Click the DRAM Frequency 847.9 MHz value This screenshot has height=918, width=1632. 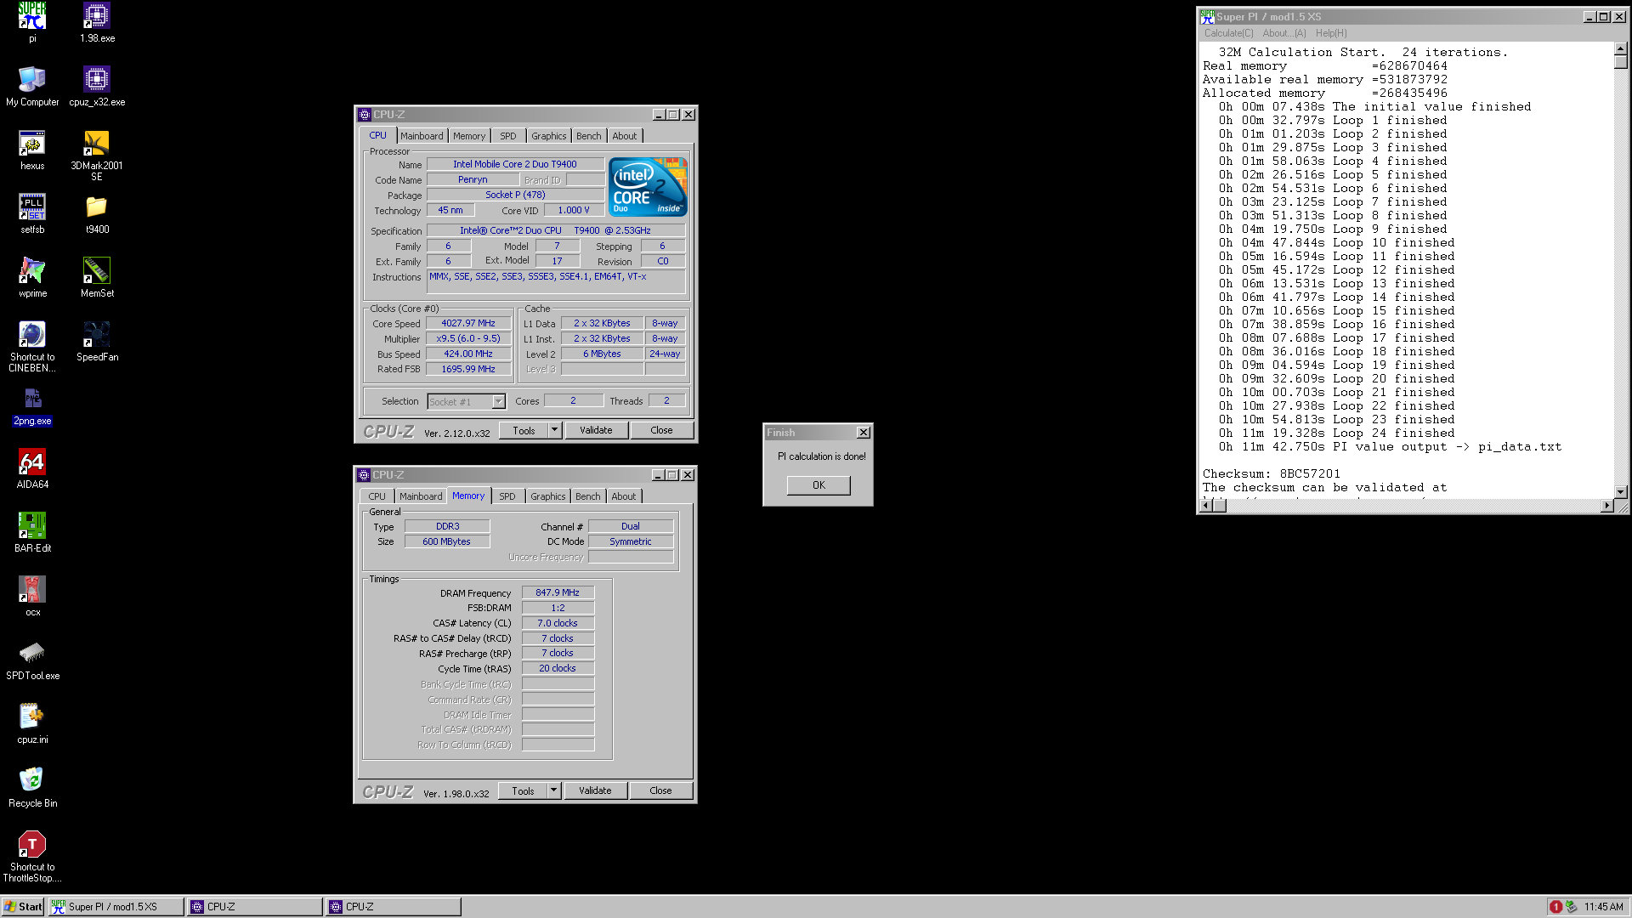point(558,592)
